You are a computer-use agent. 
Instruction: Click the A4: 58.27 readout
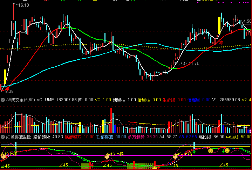click(x=168, y=137)
